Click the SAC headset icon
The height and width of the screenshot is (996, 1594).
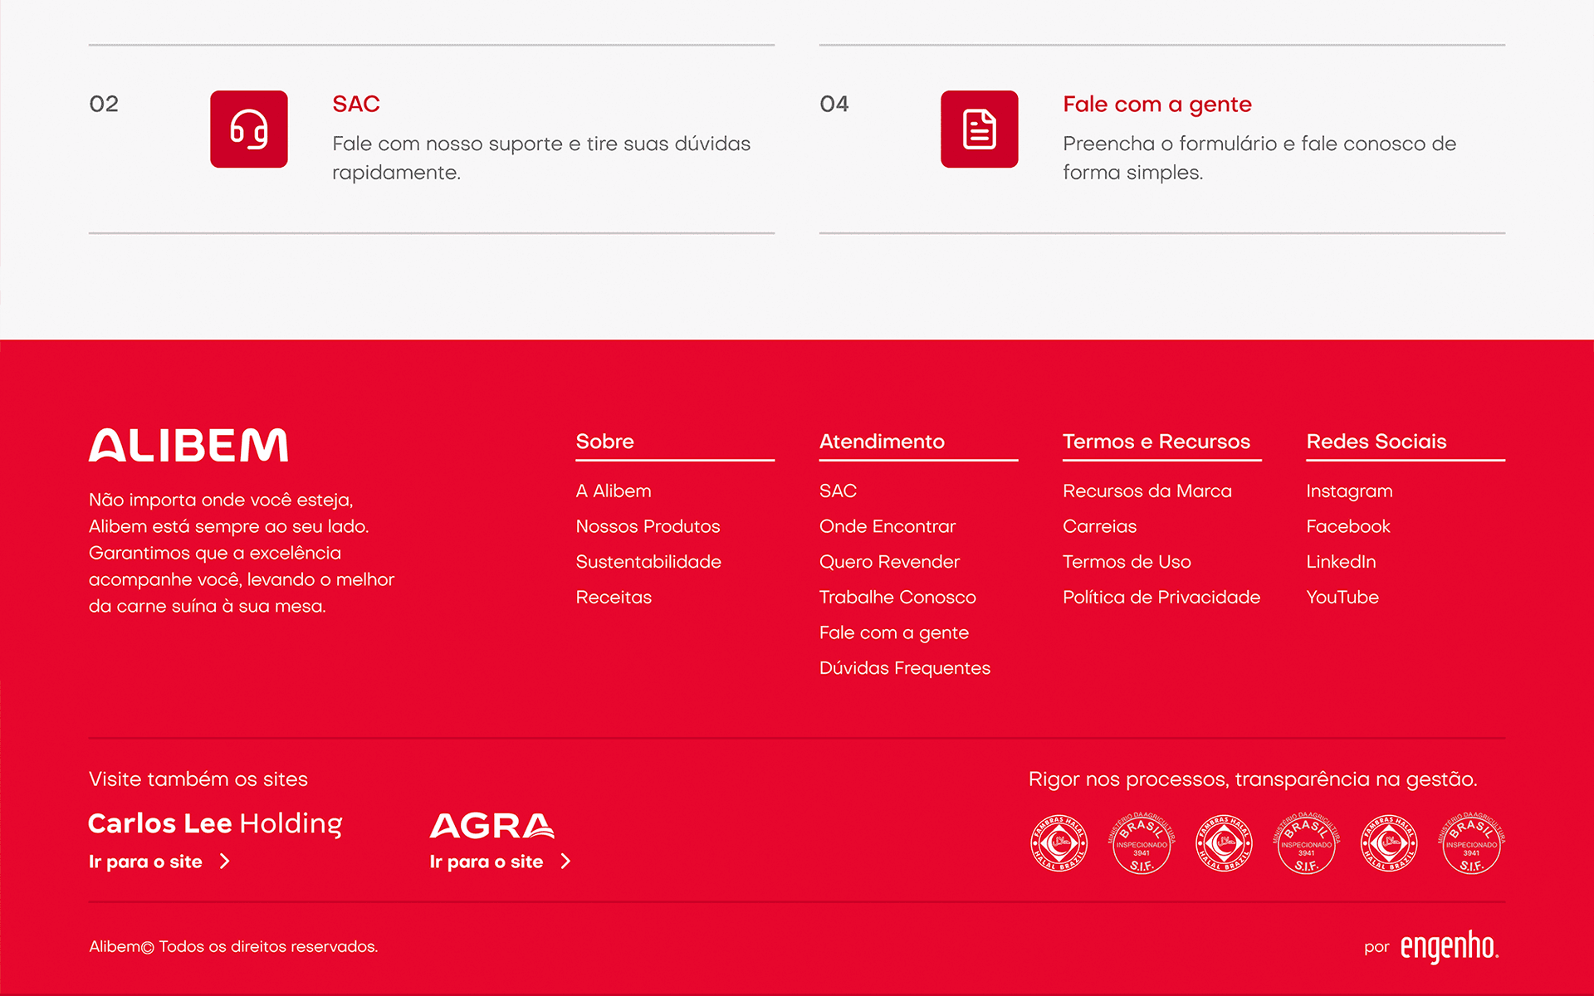(x=248, y=129)
